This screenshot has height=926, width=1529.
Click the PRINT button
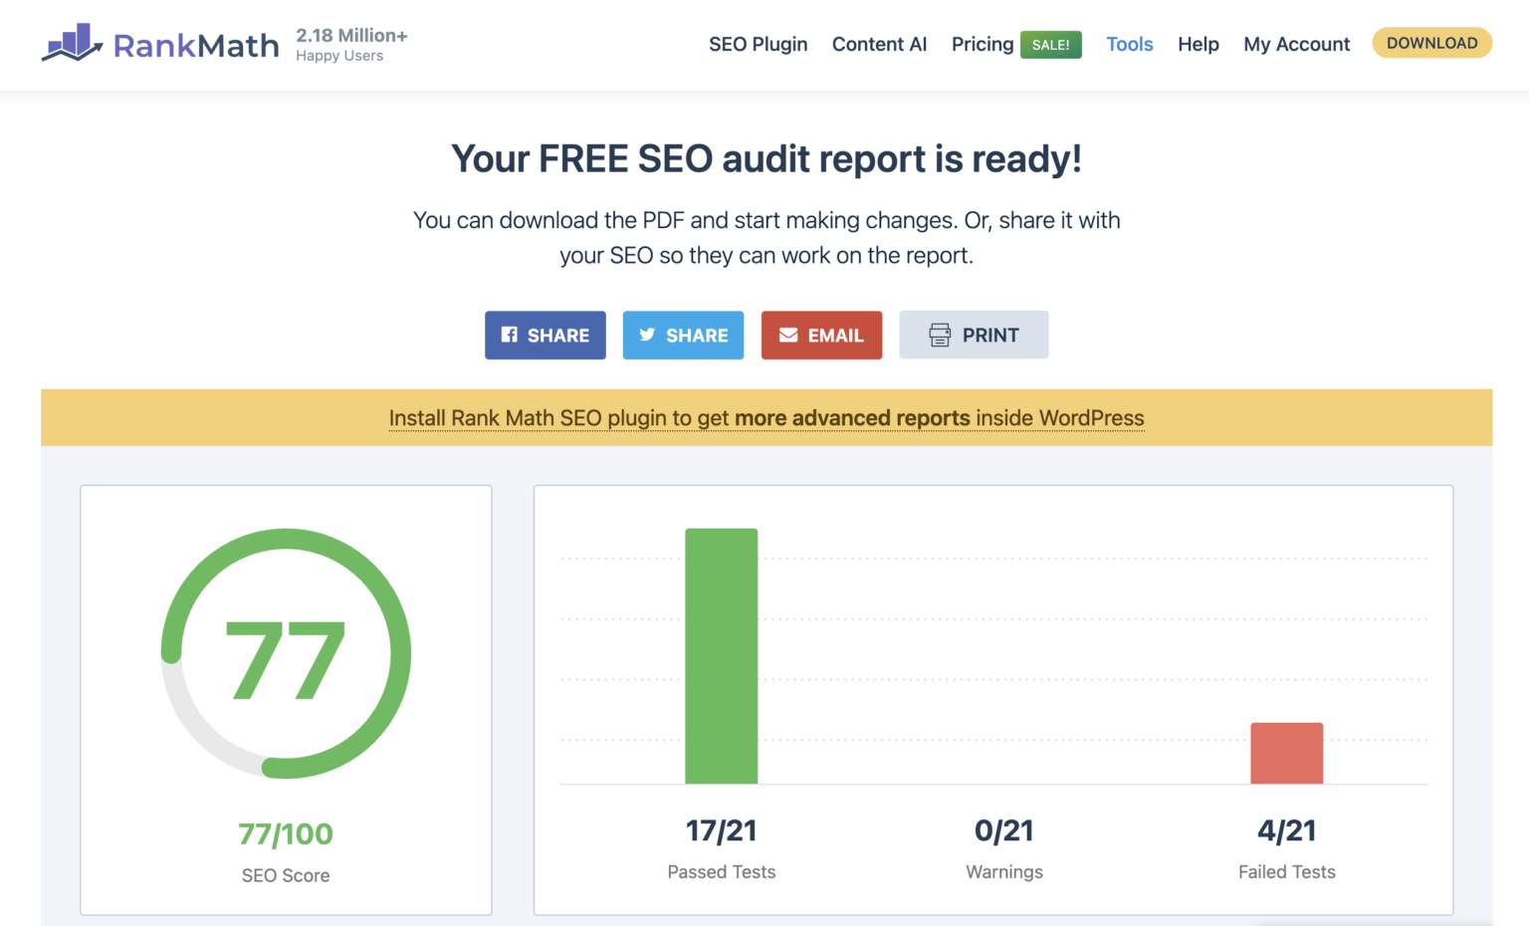pyautogui.click(x=974, y=335)
